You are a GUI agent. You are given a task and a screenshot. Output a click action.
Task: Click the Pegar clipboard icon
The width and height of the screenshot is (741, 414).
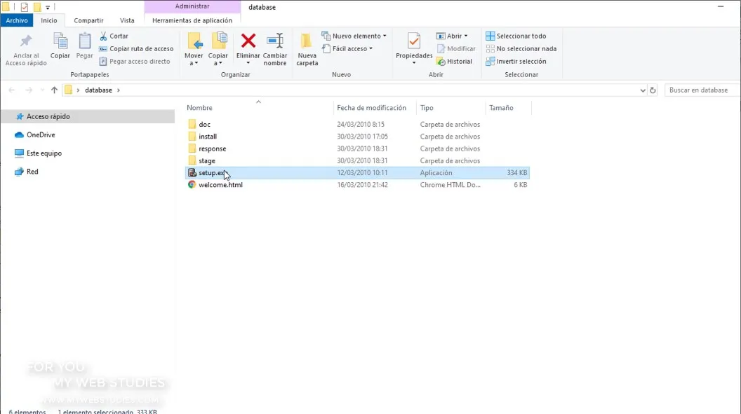(x=85, y=41)
